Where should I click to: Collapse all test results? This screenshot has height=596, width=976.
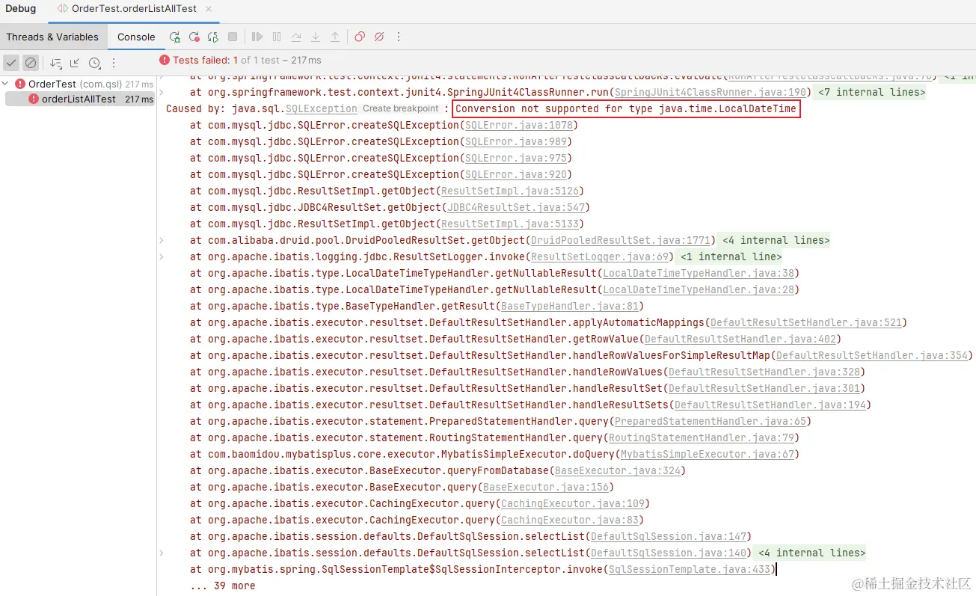pyautogui.click(x=75, y=63)
